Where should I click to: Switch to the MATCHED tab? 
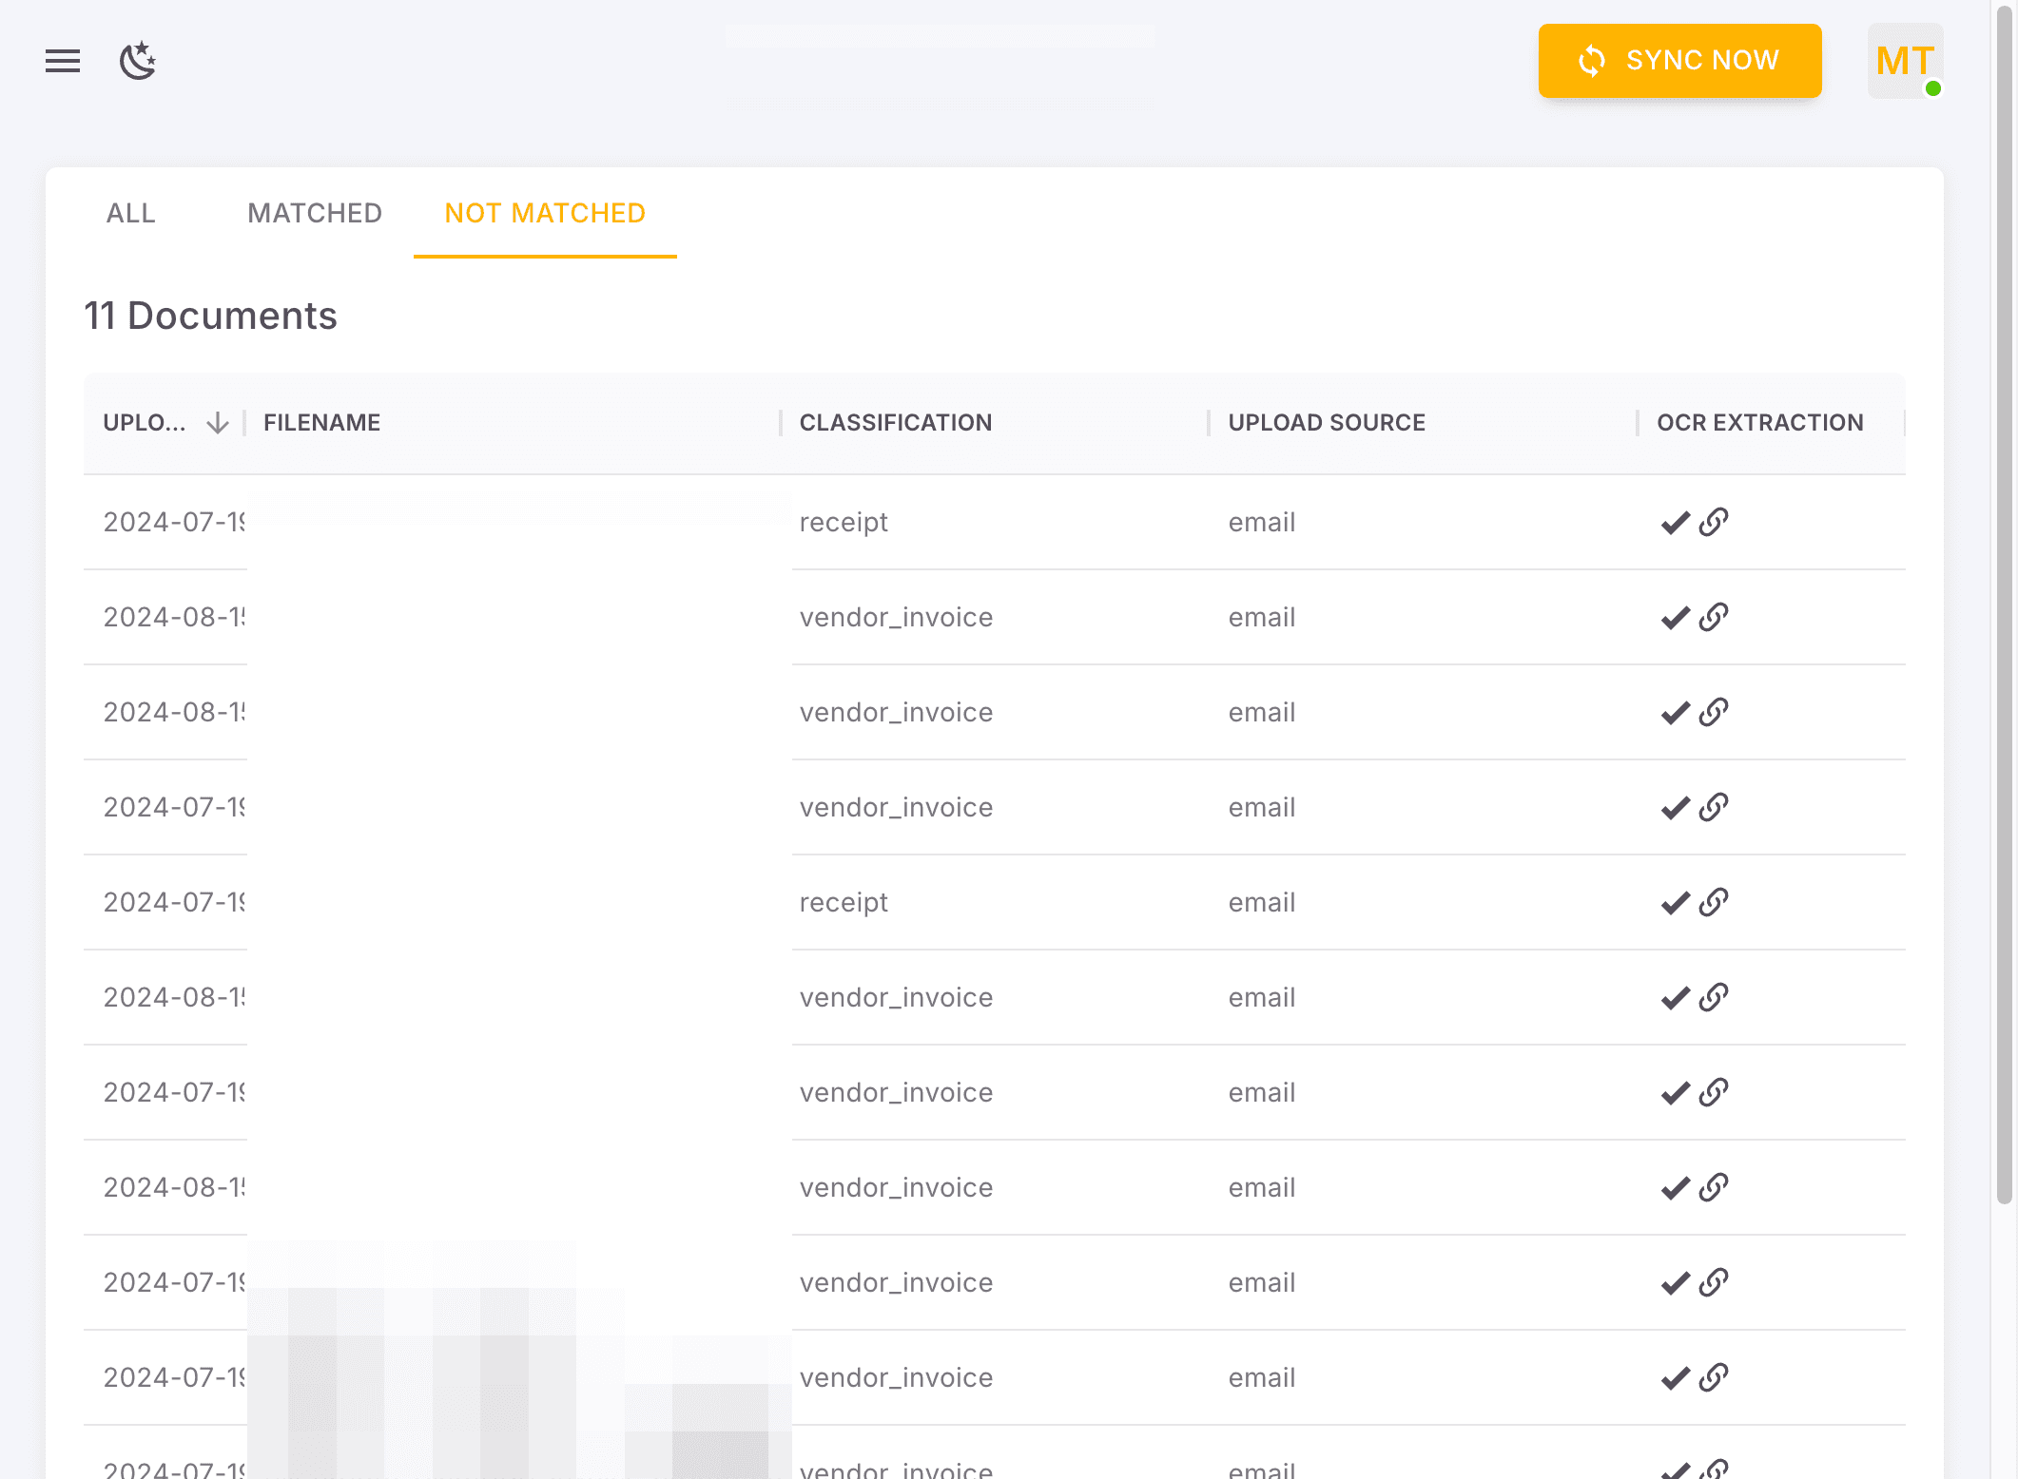pyautogui.click(x=315, y=213)
